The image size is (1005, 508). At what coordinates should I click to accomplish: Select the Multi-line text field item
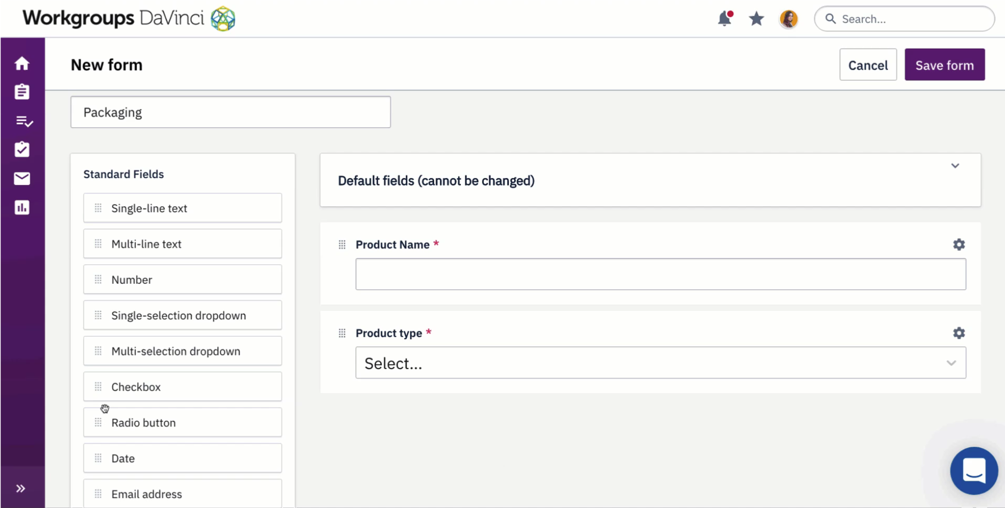(x=182, y=243)
